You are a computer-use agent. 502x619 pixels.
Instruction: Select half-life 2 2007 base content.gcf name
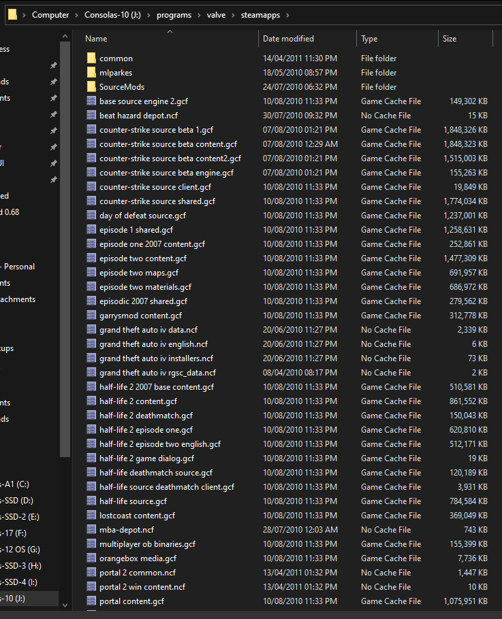(157, 386)
